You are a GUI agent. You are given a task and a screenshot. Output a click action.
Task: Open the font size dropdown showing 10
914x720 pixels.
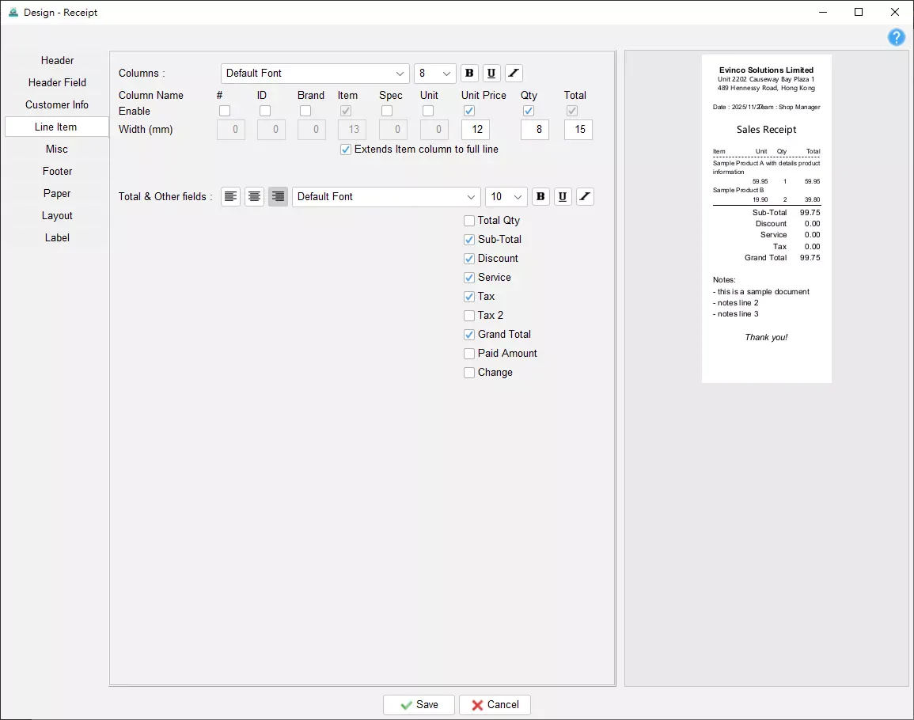(x=506, y=196)
